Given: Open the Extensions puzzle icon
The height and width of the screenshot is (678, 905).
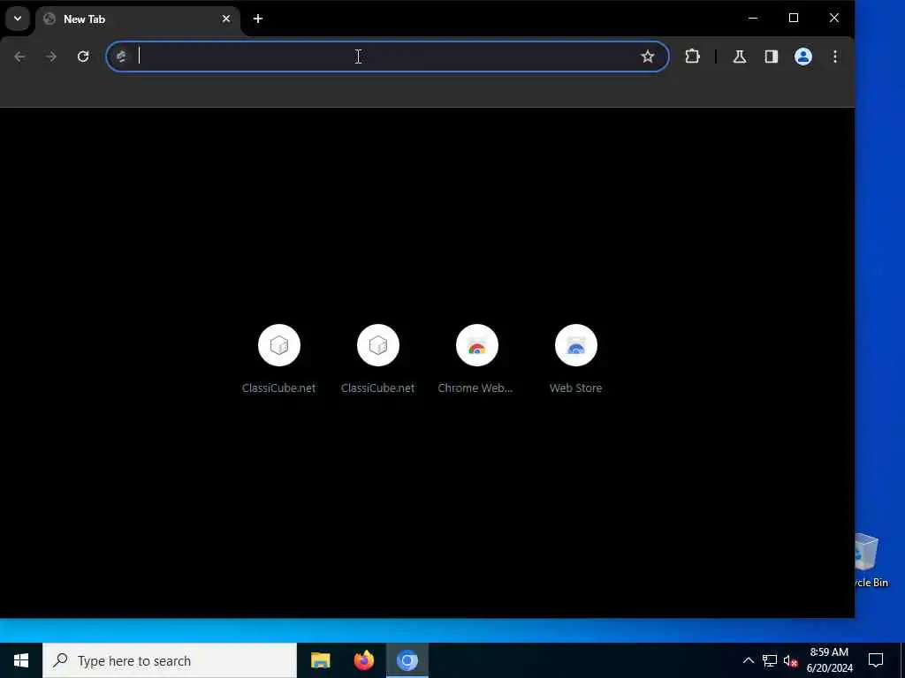Looking at the screenshot, I should tap(692, 56).
